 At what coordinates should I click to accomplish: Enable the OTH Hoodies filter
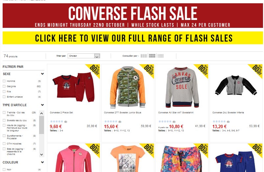coord(4,143)
